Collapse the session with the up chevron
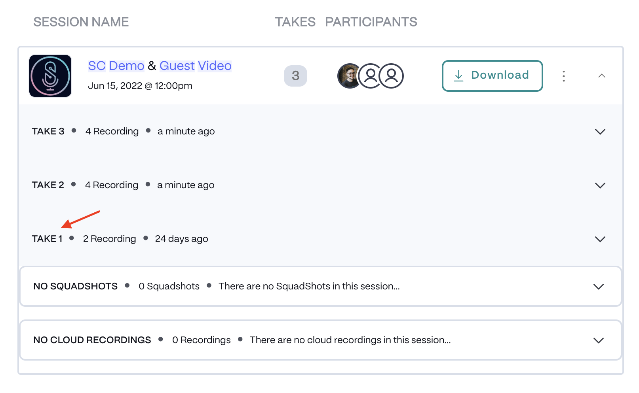639x393 pixels. pos(601,76)
